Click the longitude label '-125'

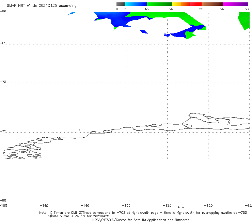pyautogui.click(x=208, y=205)
